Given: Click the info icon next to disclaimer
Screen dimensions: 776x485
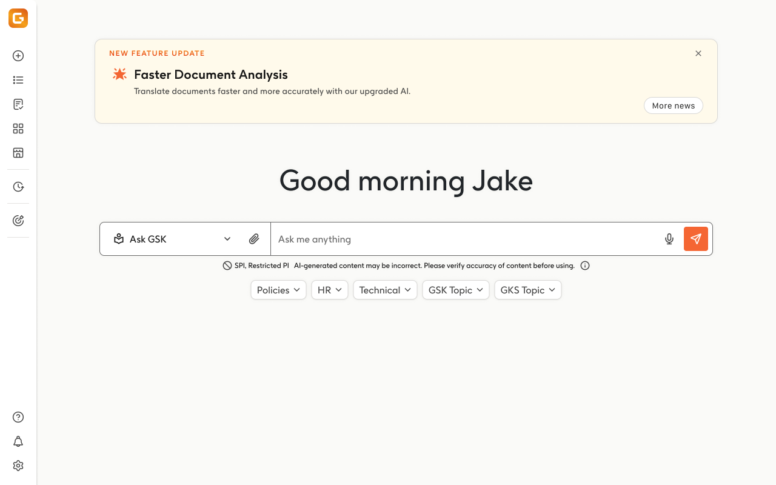Looking at the screenshot, I should click(585, 266).
